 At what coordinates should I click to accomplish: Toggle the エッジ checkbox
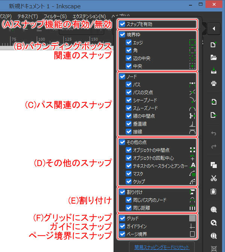129,42
